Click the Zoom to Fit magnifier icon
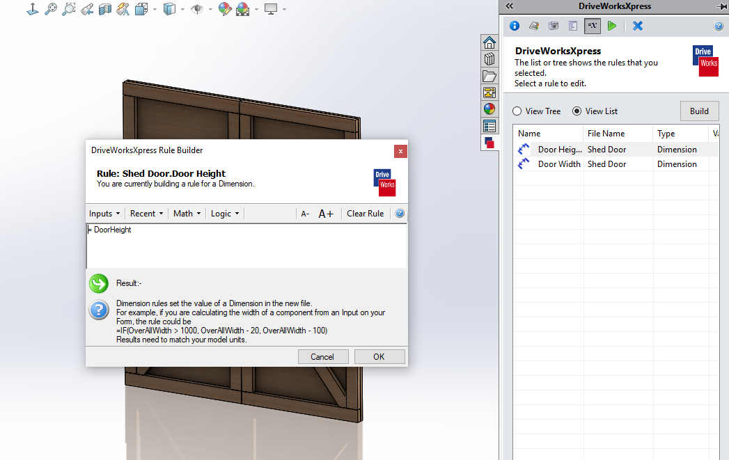 (51, 9)
